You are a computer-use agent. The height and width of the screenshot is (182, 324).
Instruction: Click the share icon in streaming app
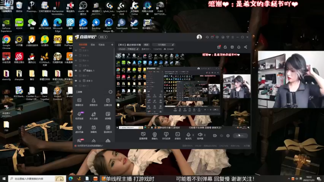[245, 47]
